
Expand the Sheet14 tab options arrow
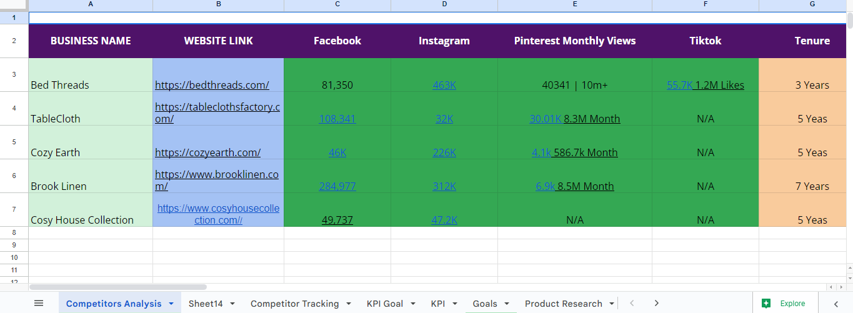tap(232, 304)
